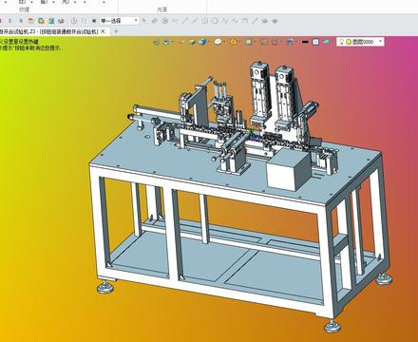This screenshot has height=342, width=418.
Task: Click the leftmost view toolbar icon
Action: (156, 42)
